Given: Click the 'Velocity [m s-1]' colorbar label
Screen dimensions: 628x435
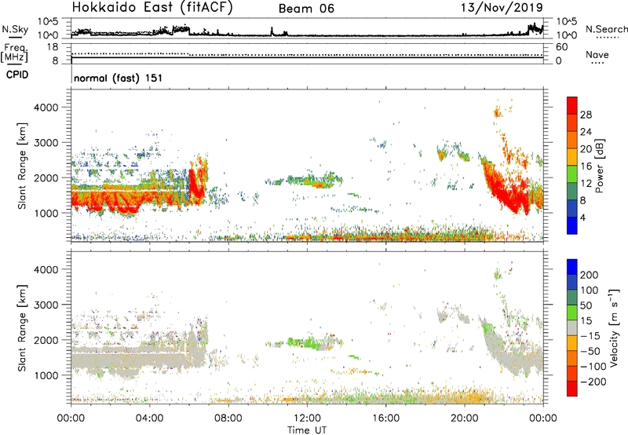Looking at the screenshot, I should [614, 327].
